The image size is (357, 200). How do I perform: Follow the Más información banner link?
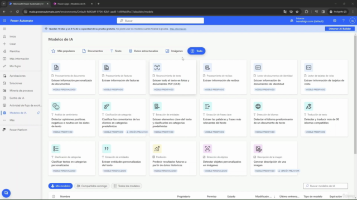coord(178,29)
